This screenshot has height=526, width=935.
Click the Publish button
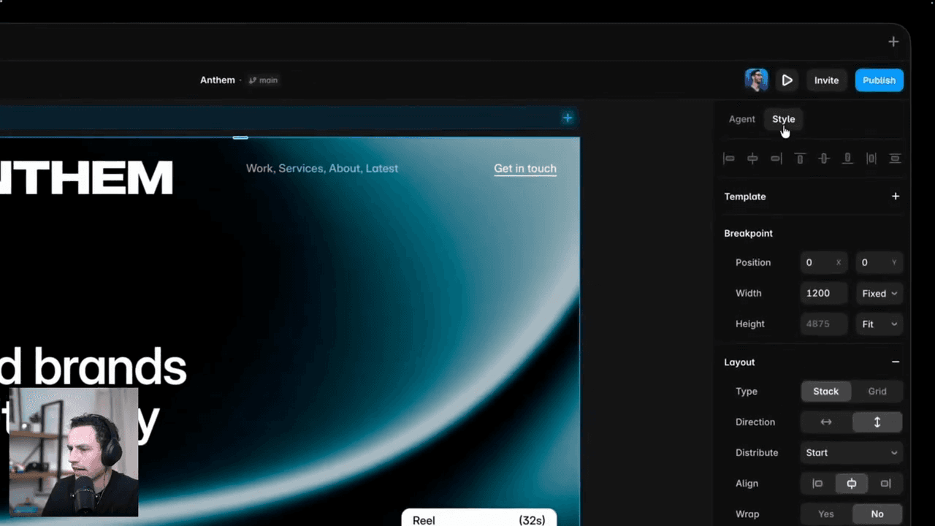(879, 80)
